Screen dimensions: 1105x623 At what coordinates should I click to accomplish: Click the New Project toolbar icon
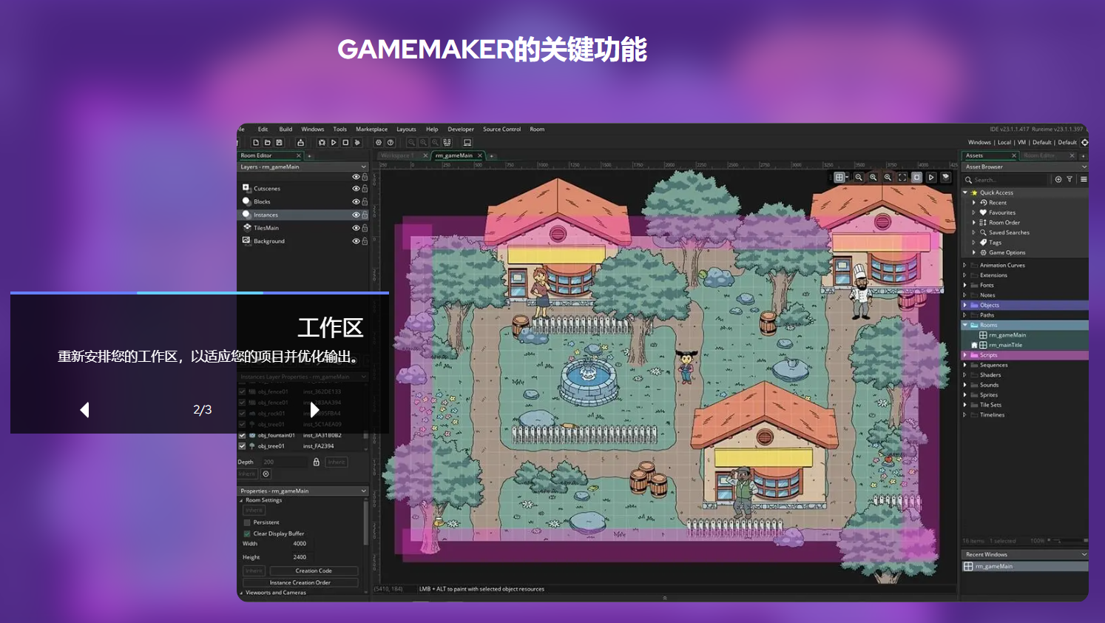click(x=256, y=143)
